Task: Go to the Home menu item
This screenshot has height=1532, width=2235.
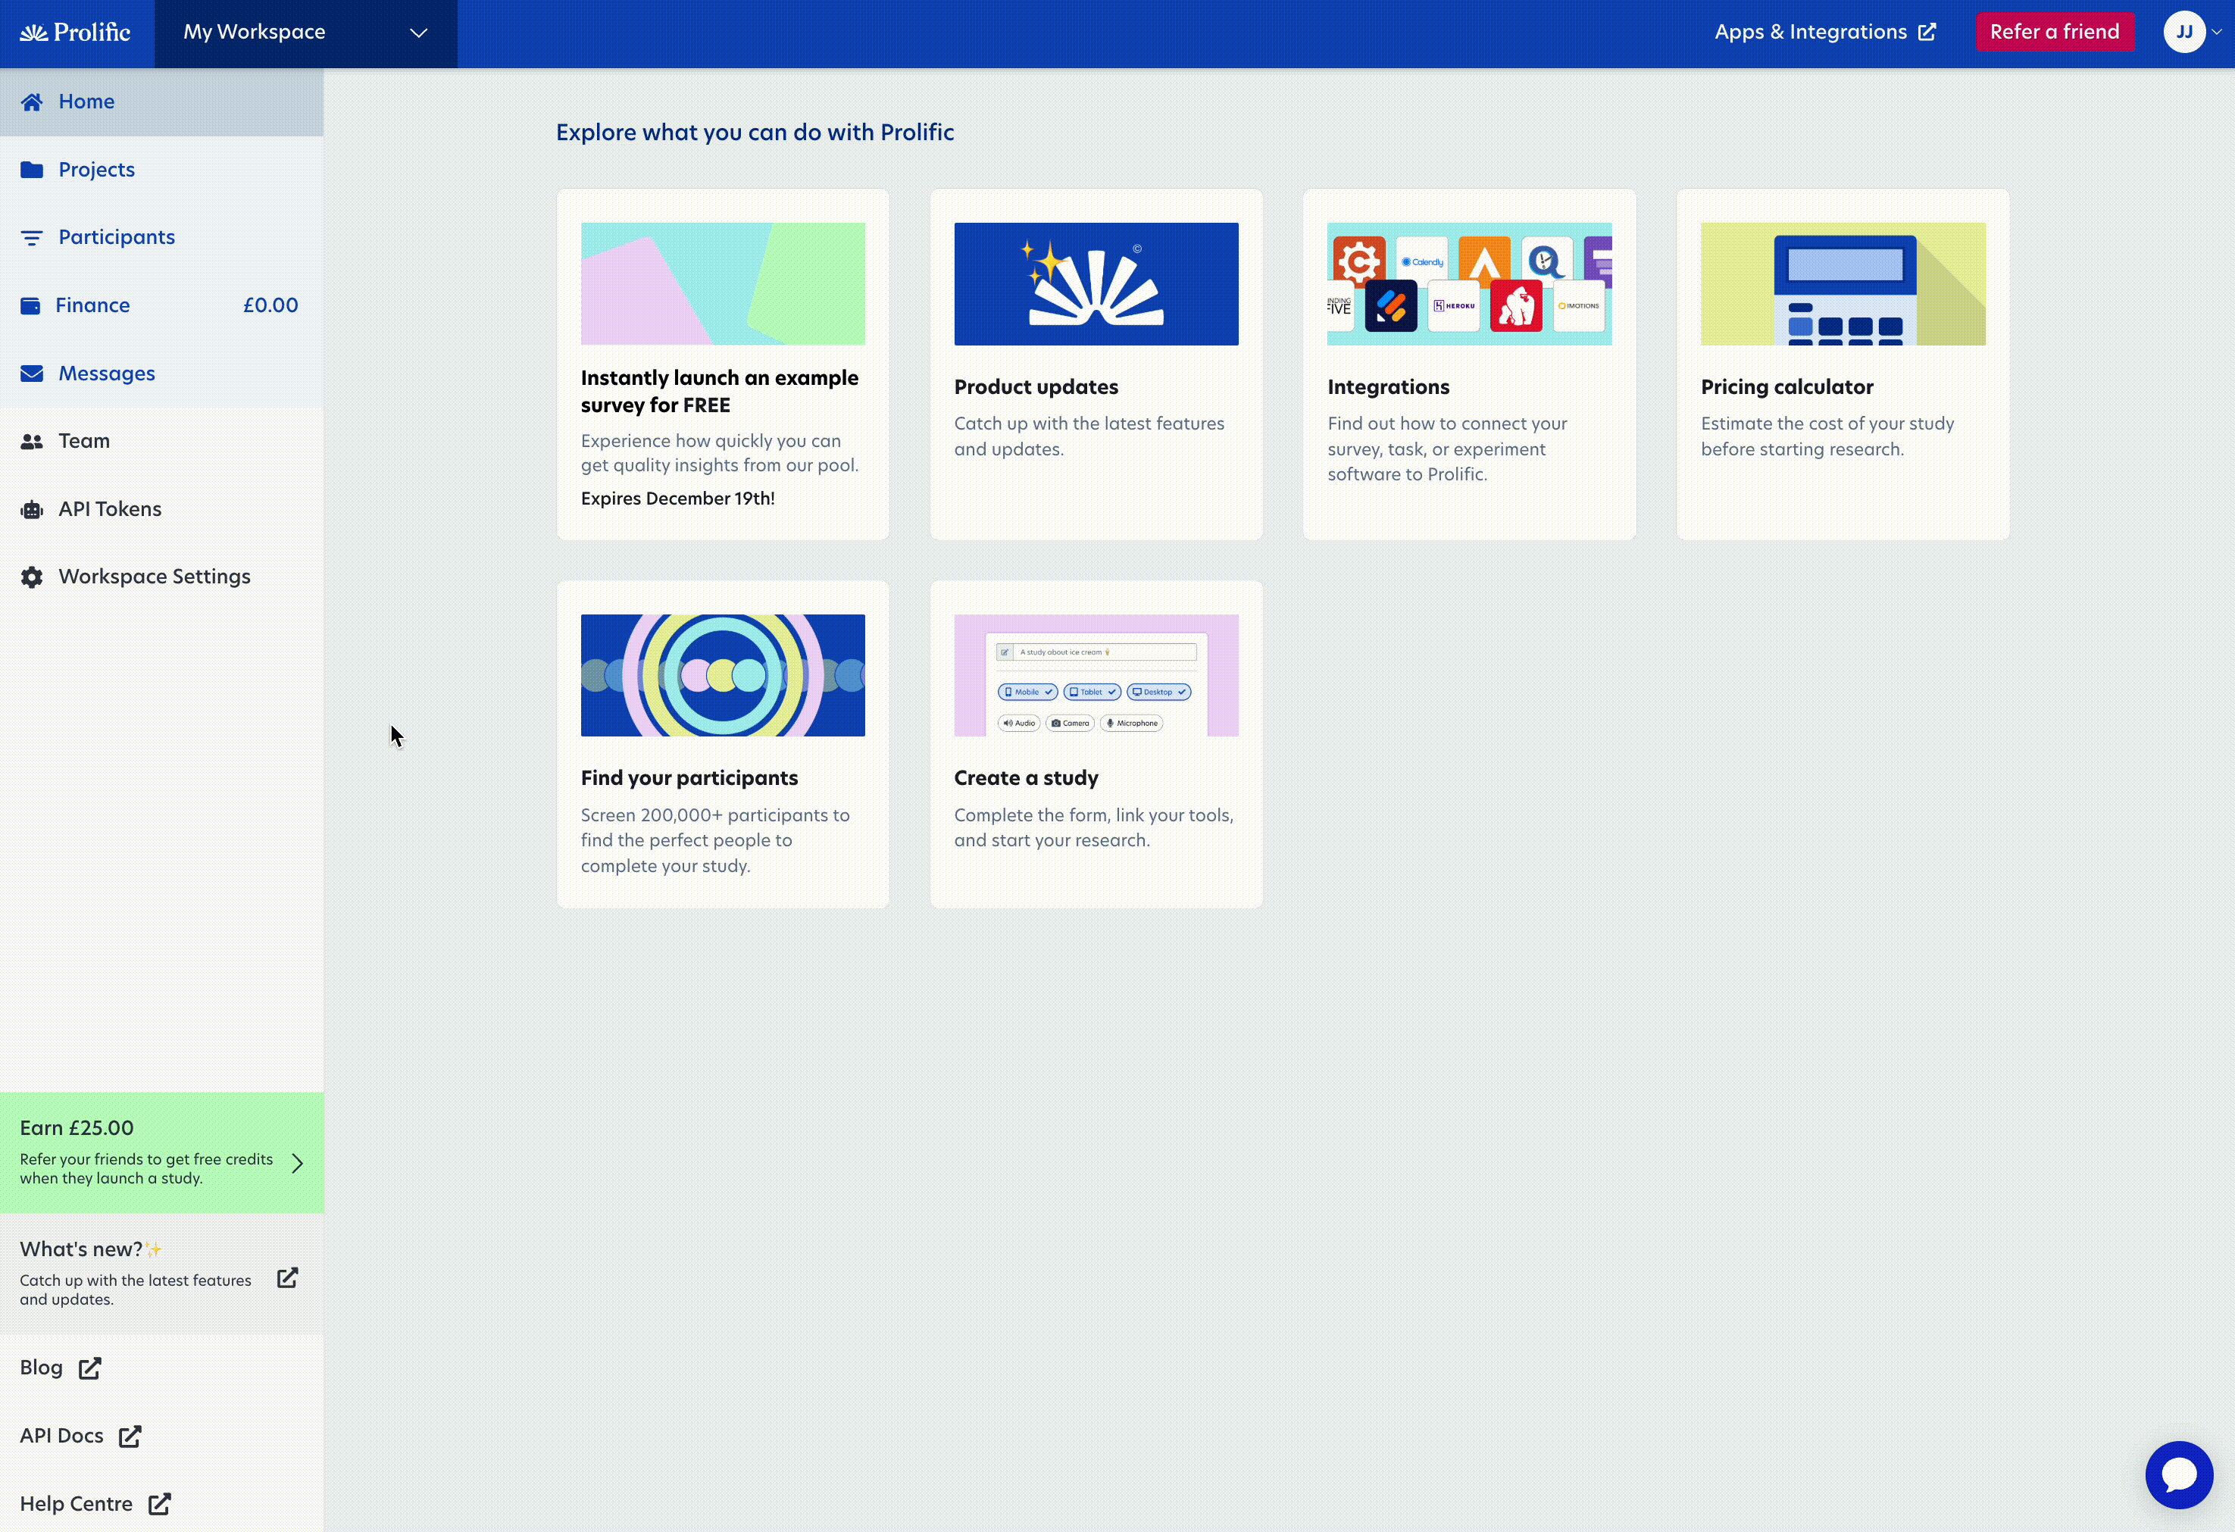Action: tap(86, 102)
